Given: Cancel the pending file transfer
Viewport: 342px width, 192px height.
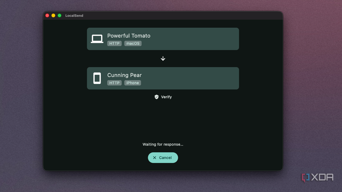Looking at the screenshot, I should coord(163,158).
